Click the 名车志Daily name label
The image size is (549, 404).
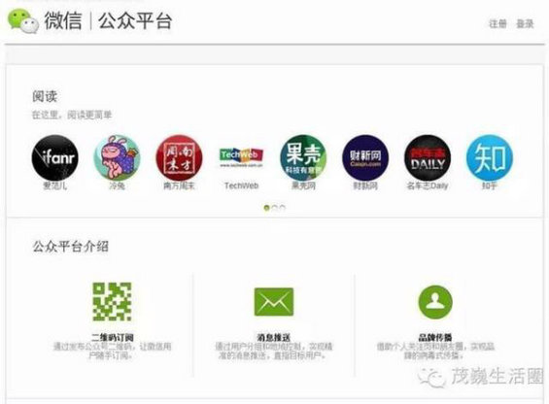pos(428,185)
